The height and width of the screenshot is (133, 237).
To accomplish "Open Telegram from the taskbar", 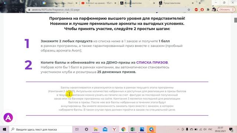I will point(151,129).
